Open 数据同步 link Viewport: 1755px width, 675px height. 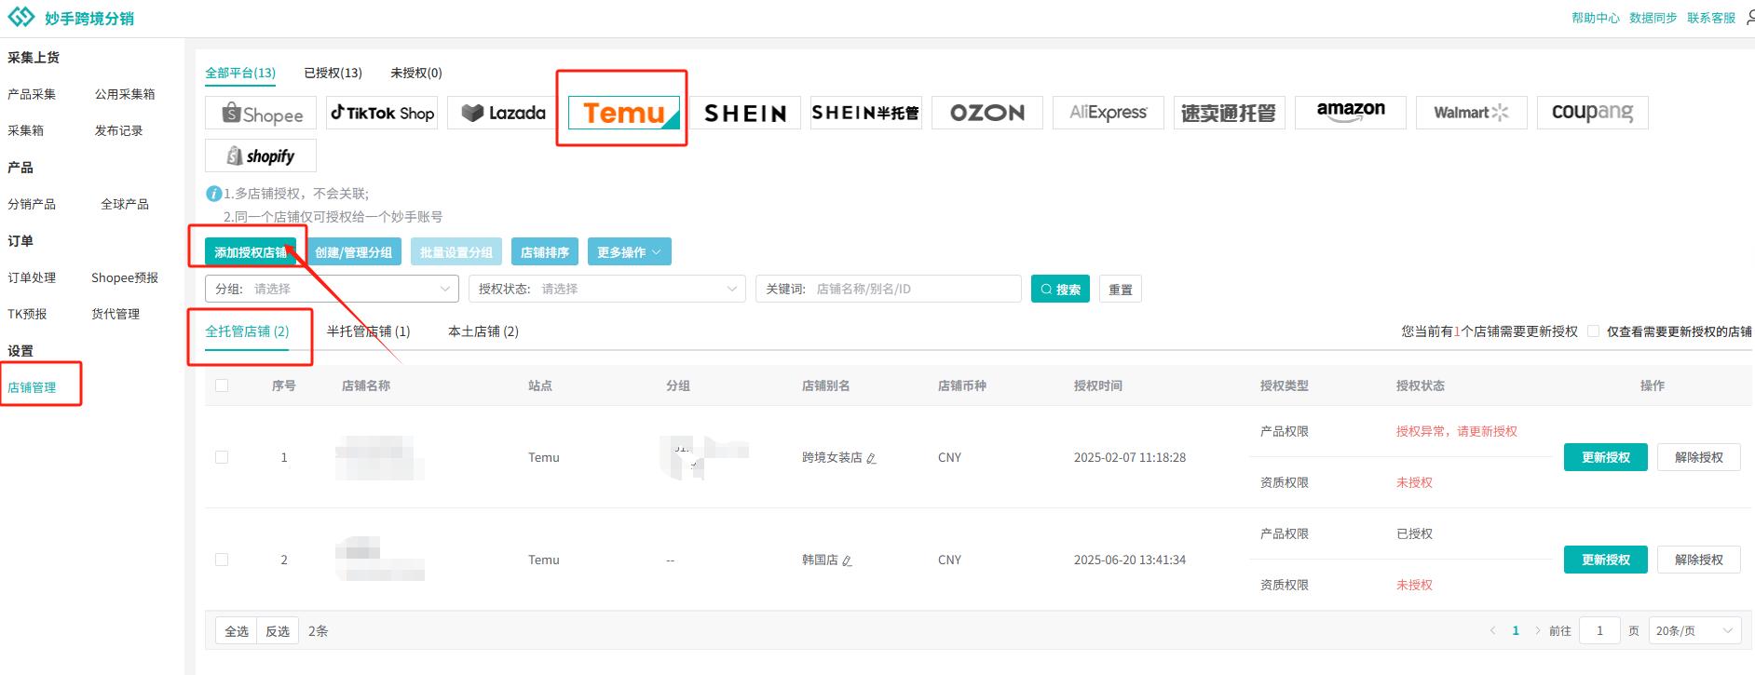1653,18
